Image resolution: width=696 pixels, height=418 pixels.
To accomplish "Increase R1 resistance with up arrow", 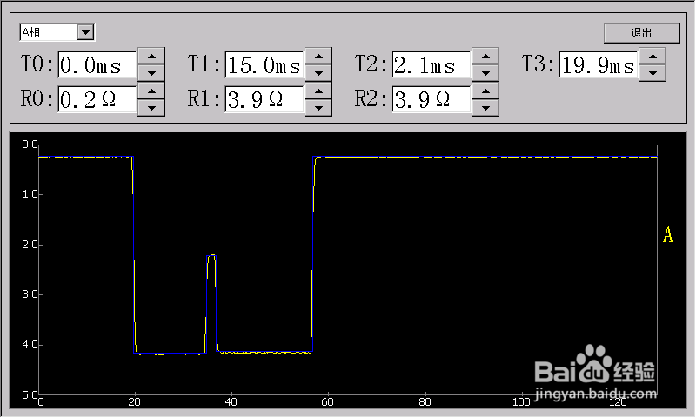I will 318,91.
